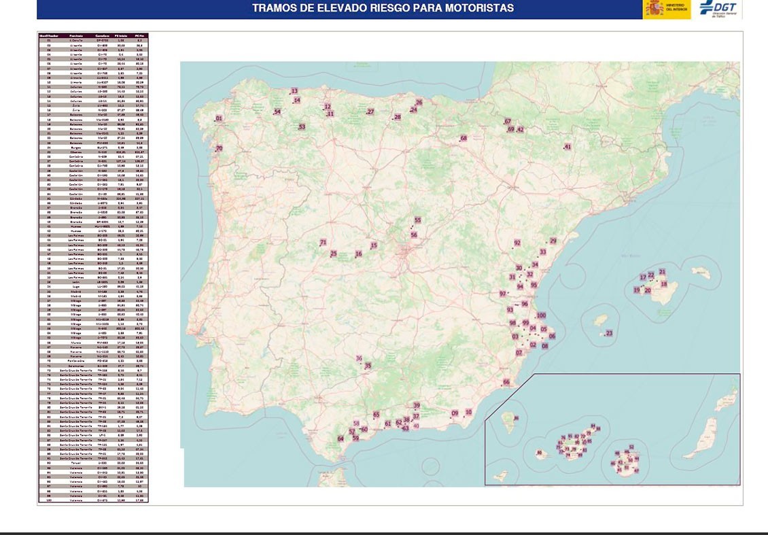Screen dimensions: 768x535
Task: Select map marker 13 on the north coast
Action: pos(294,91)
